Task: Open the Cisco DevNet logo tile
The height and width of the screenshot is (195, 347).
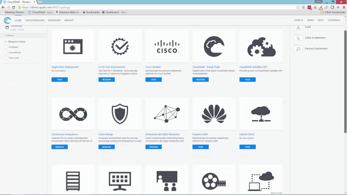Action: 167,47
